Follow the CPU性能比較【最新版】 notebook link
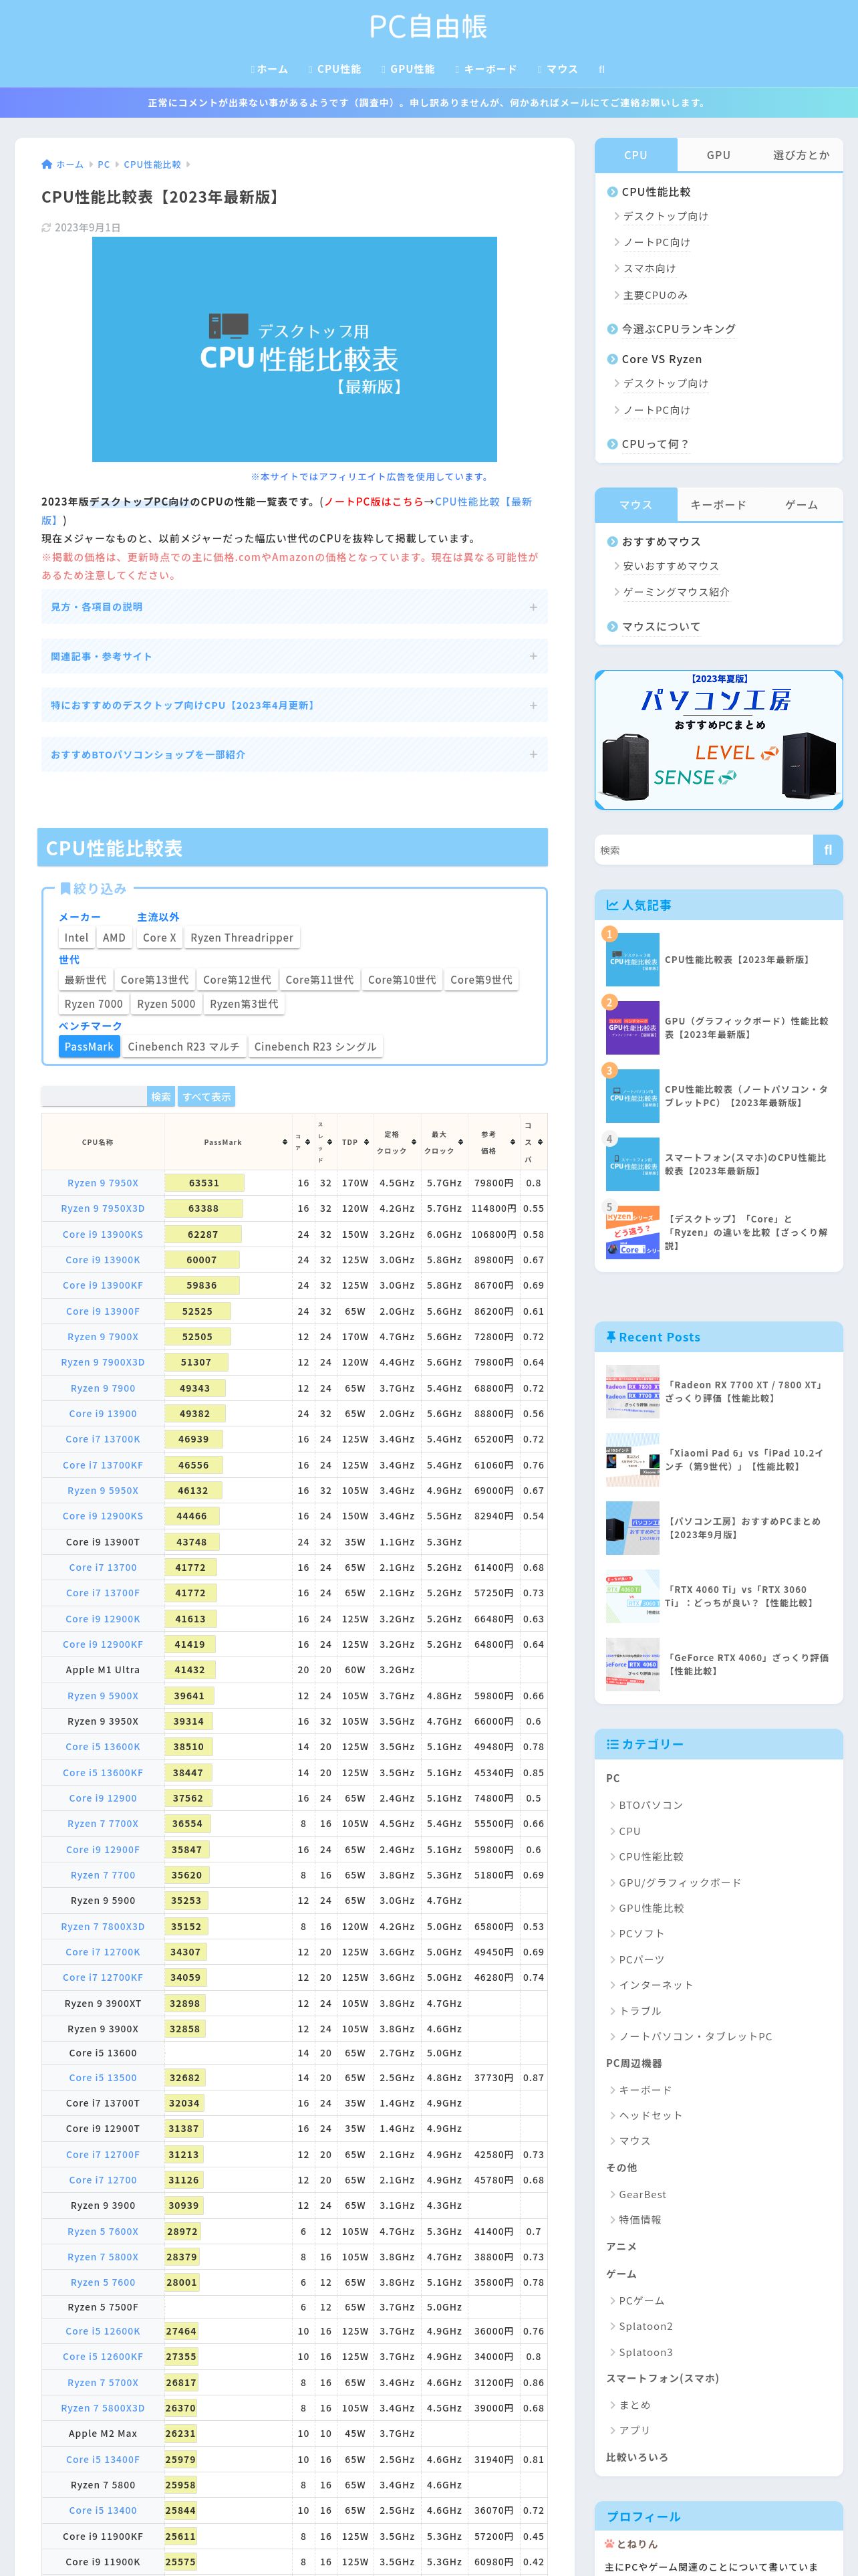The image size is (858, 2576). [286, 511]
